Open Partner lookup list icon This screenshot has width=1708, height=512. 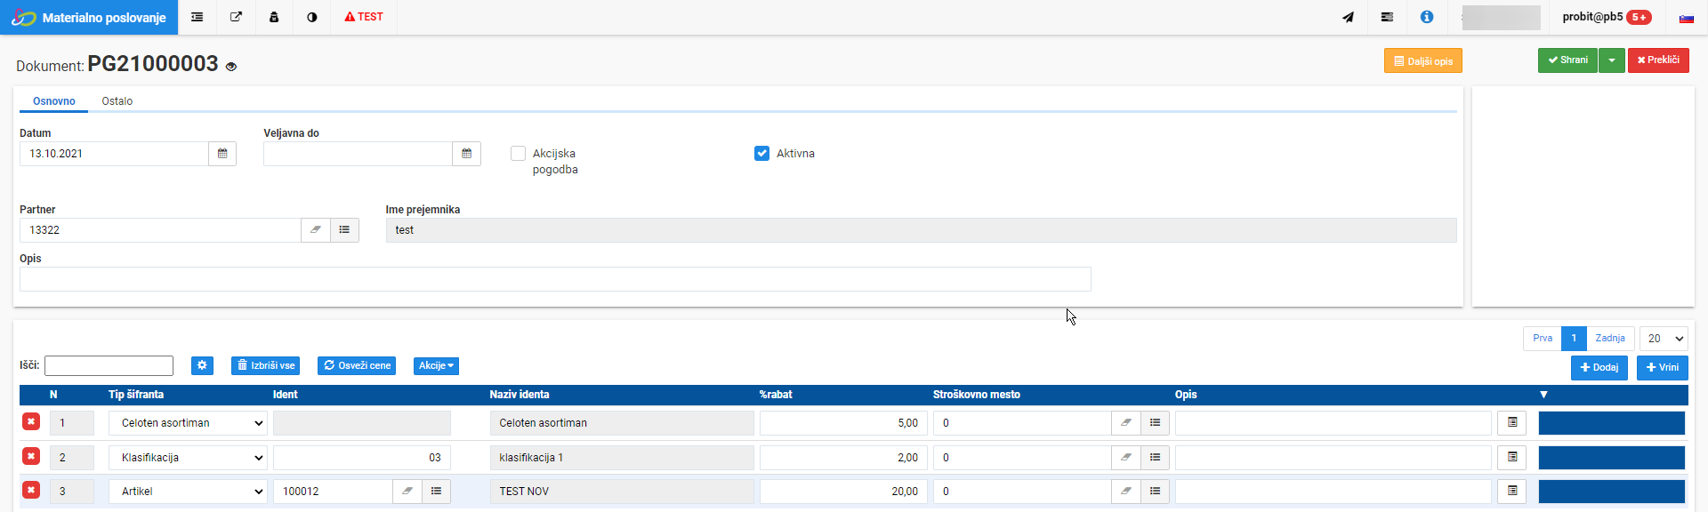coord(344,230)
